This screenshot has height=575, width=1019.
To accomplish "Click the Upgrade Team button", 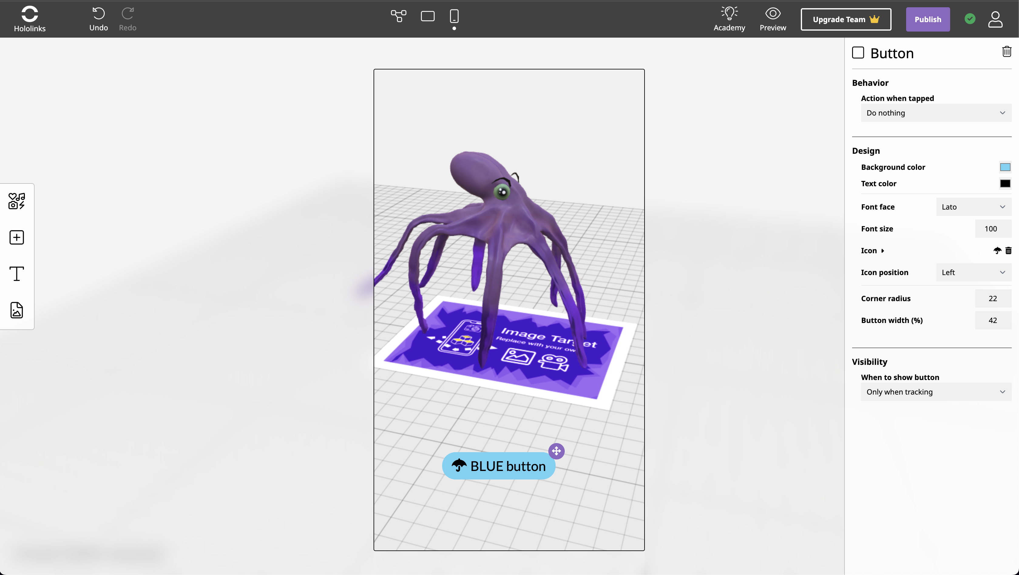I will click(x=846, y=19).
